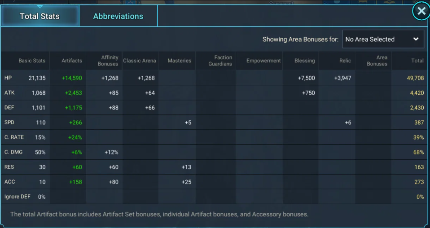430x228 pixels.
Task: Click the Area Bonuses column header
Action: 377,61
